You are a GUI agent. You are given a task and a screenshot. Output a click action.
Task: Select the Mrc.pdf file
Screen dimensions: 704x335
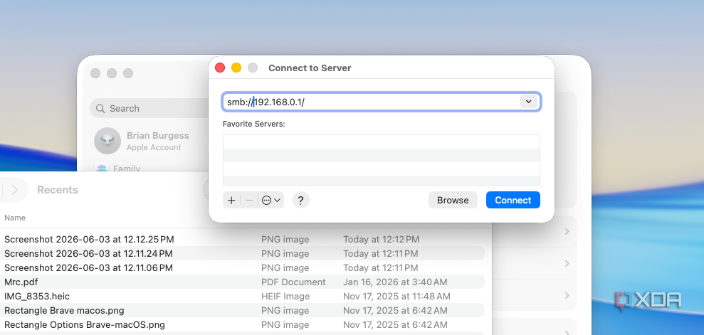pyautogui.click(x=21, y=282)
